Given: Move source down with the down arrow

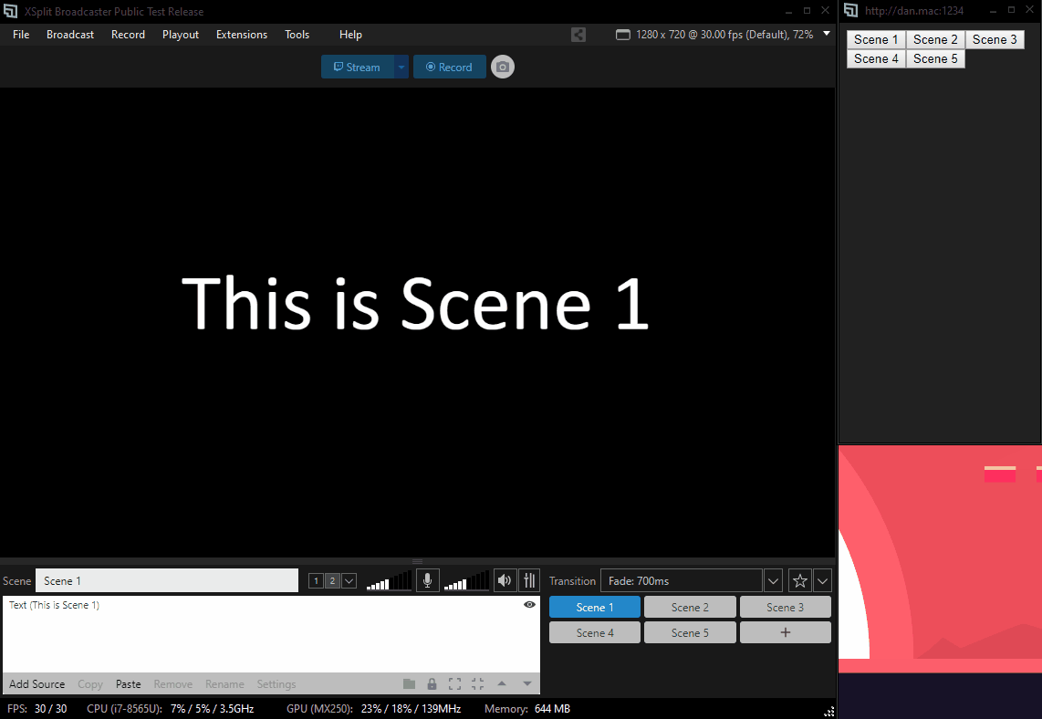Looking at the screenshot, I should click(x=527, y=683).
